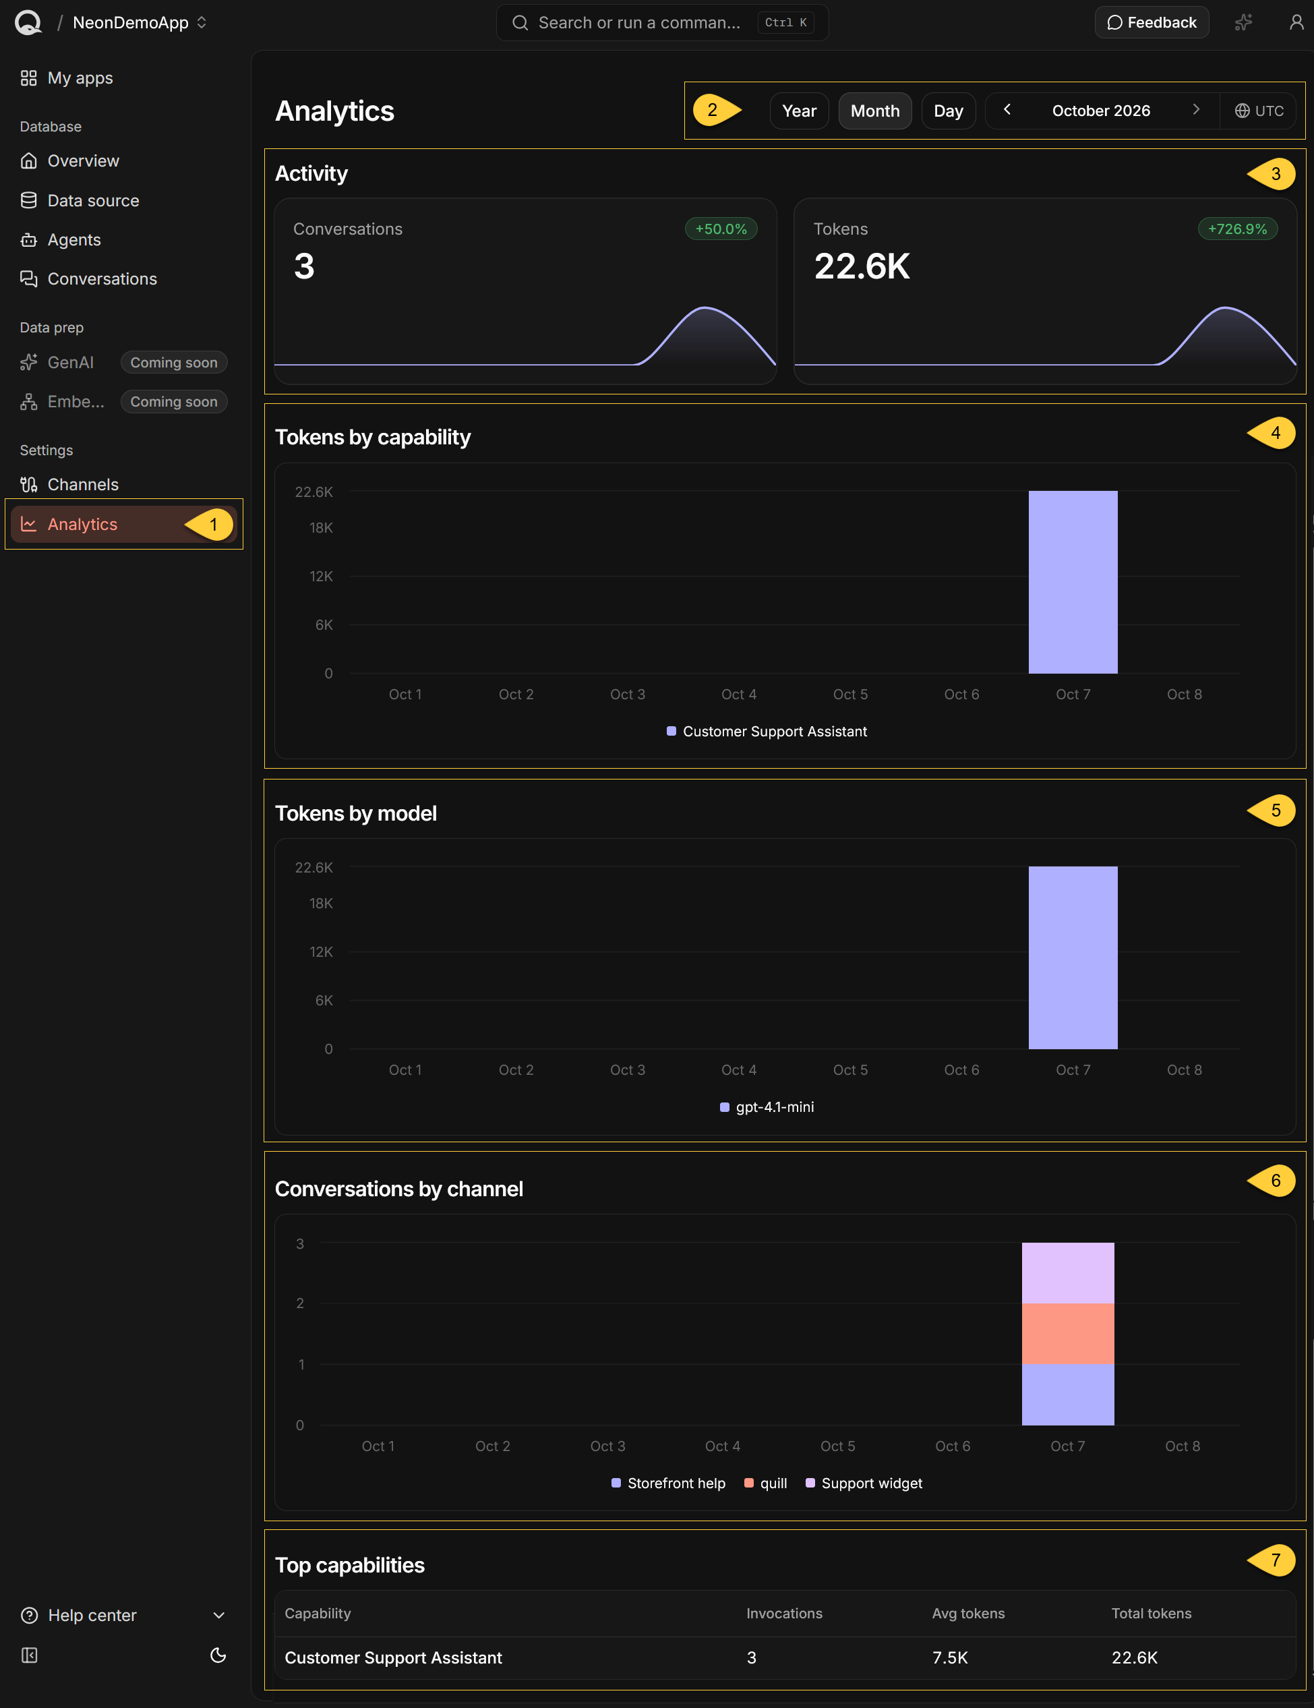
Task: Switch the range to Day
Action: coord(948,111)
